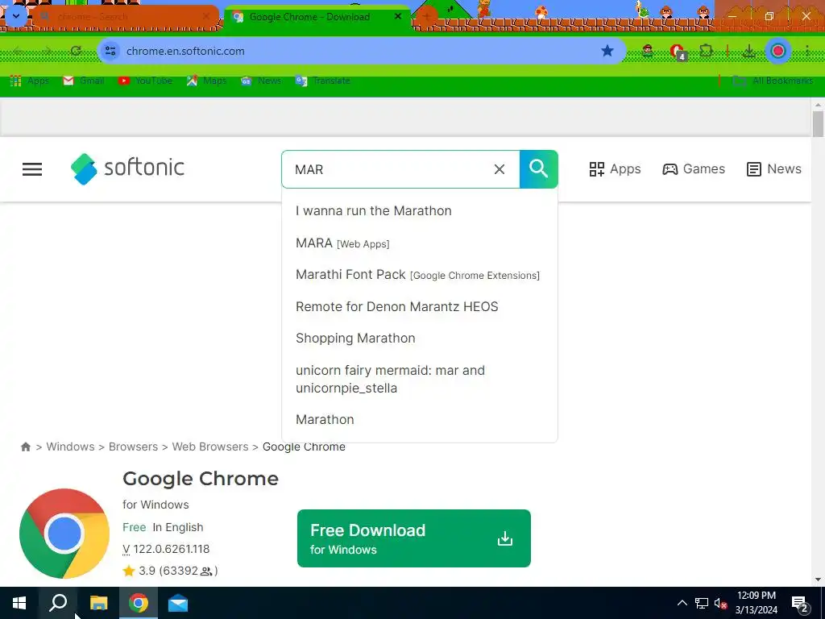825x619 pixels.
Task: Open the Mail app from the taskbar
Action: (178, 603)
